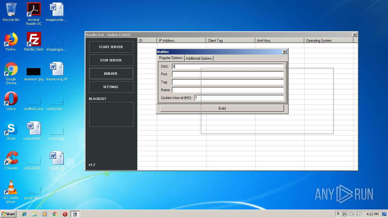The height and width of the screenshot is (218, 388).
Task: Click the taskbar clock
Action: click(372, 214)
